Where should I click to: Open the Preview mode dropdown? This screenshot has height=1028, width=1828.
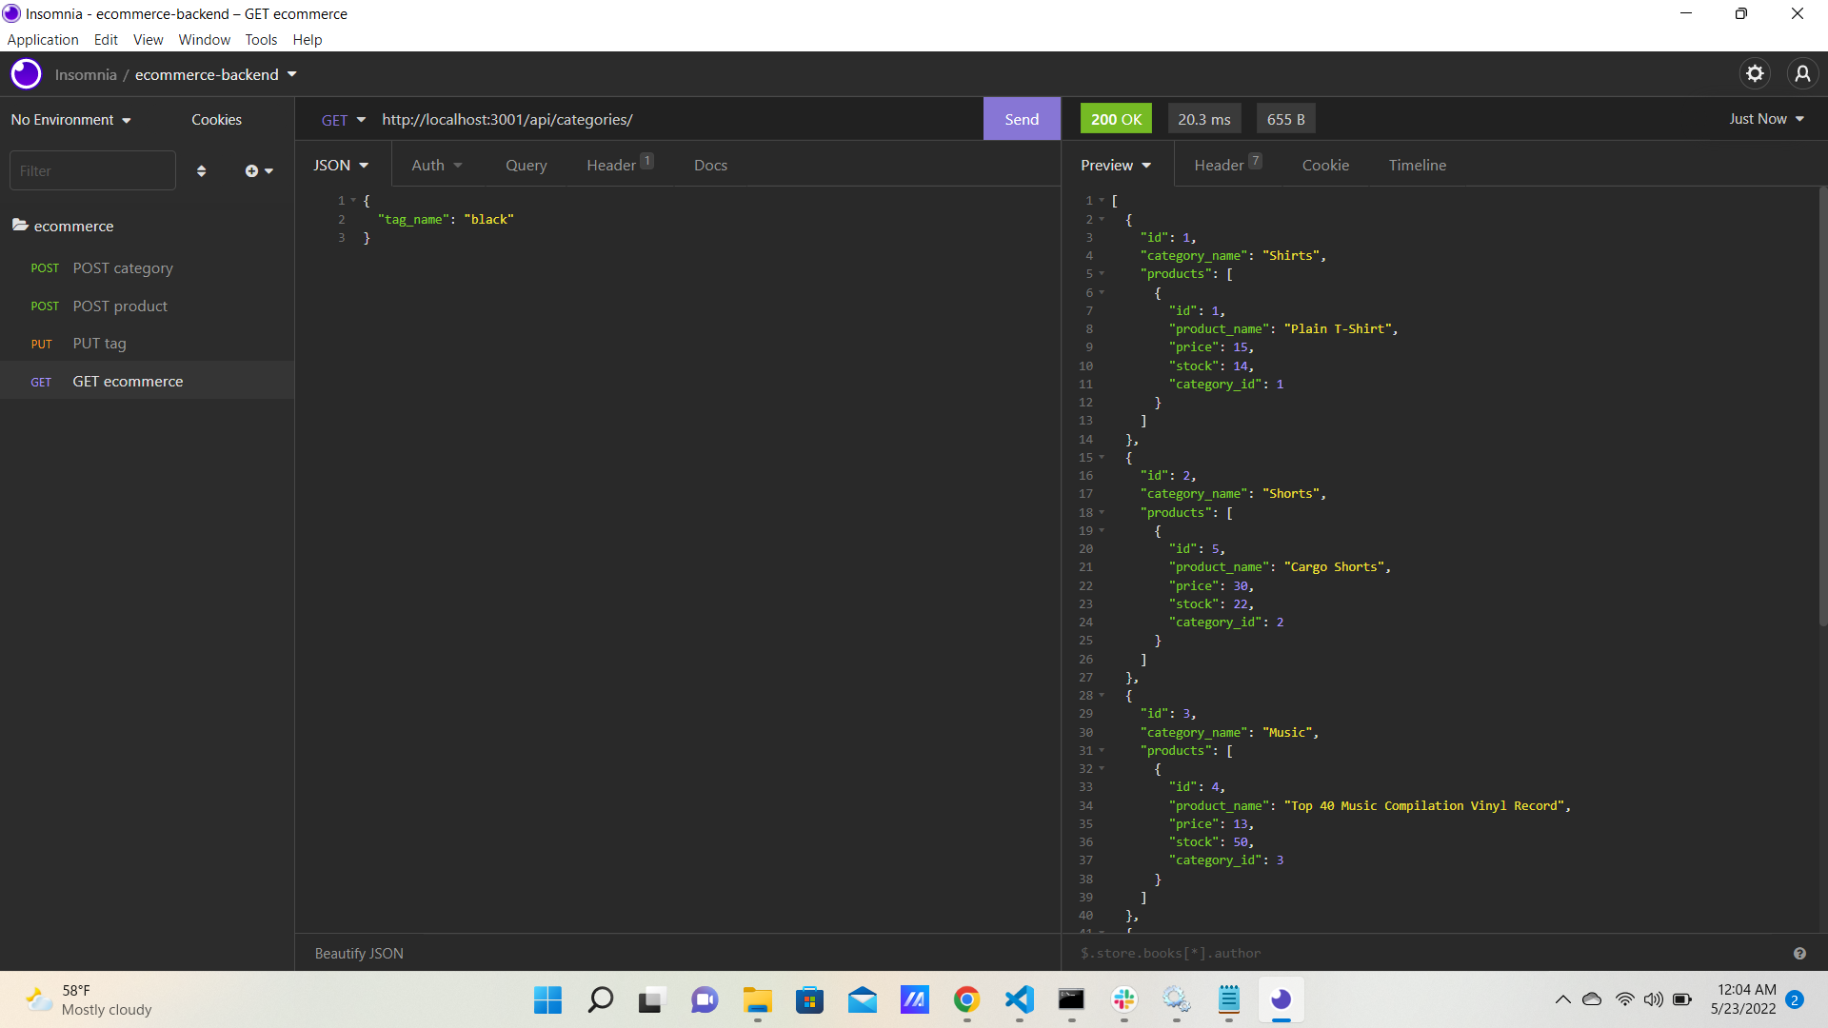pyautogui.click(x=1116, y=166)
